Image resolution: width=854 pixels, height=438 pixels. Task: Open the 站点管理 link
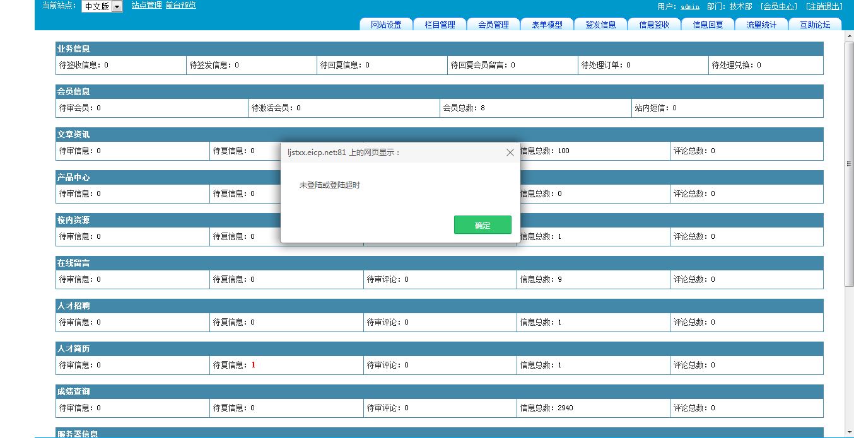click(x=146, y=6)
